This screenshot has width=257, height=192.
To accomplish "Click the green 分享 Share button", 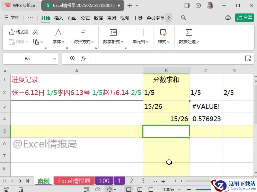I will [245, 18].
